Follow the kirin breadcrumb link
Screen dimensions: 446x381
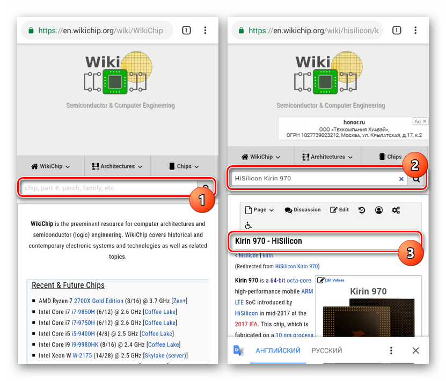point(268,255)
